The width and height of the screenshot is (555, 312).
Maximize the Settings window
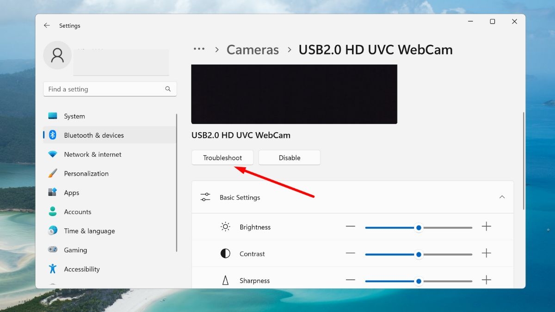pos(493,22)
